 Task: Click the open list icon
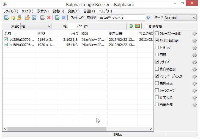tap(27, 18)
